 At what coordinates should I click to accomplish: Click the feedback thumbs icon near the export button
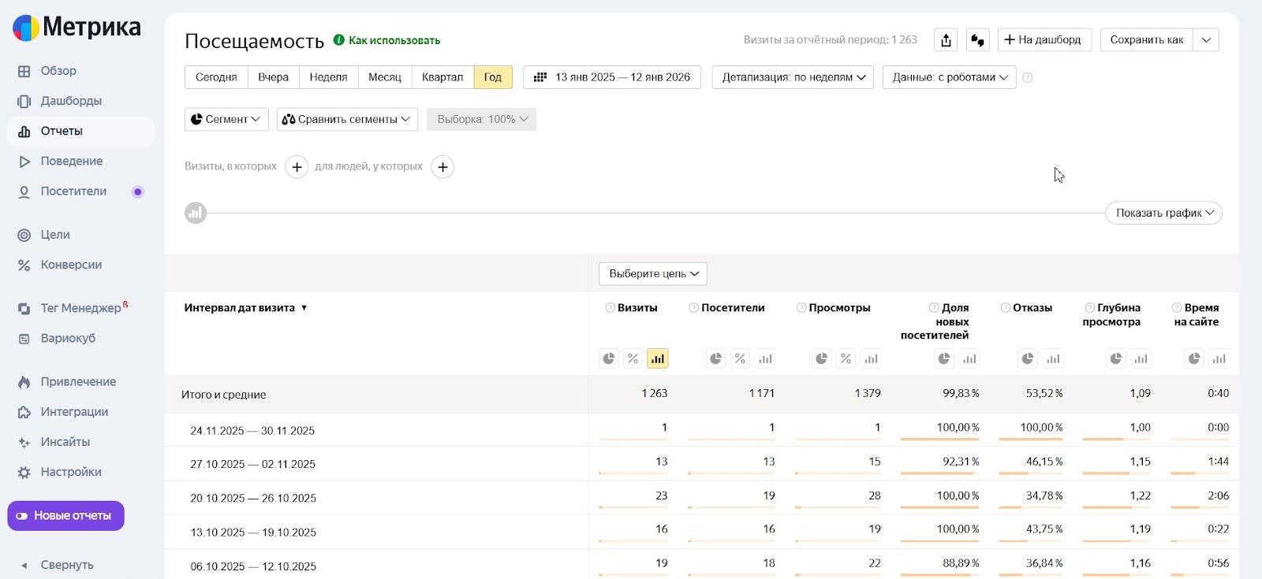tap(978, 40)
